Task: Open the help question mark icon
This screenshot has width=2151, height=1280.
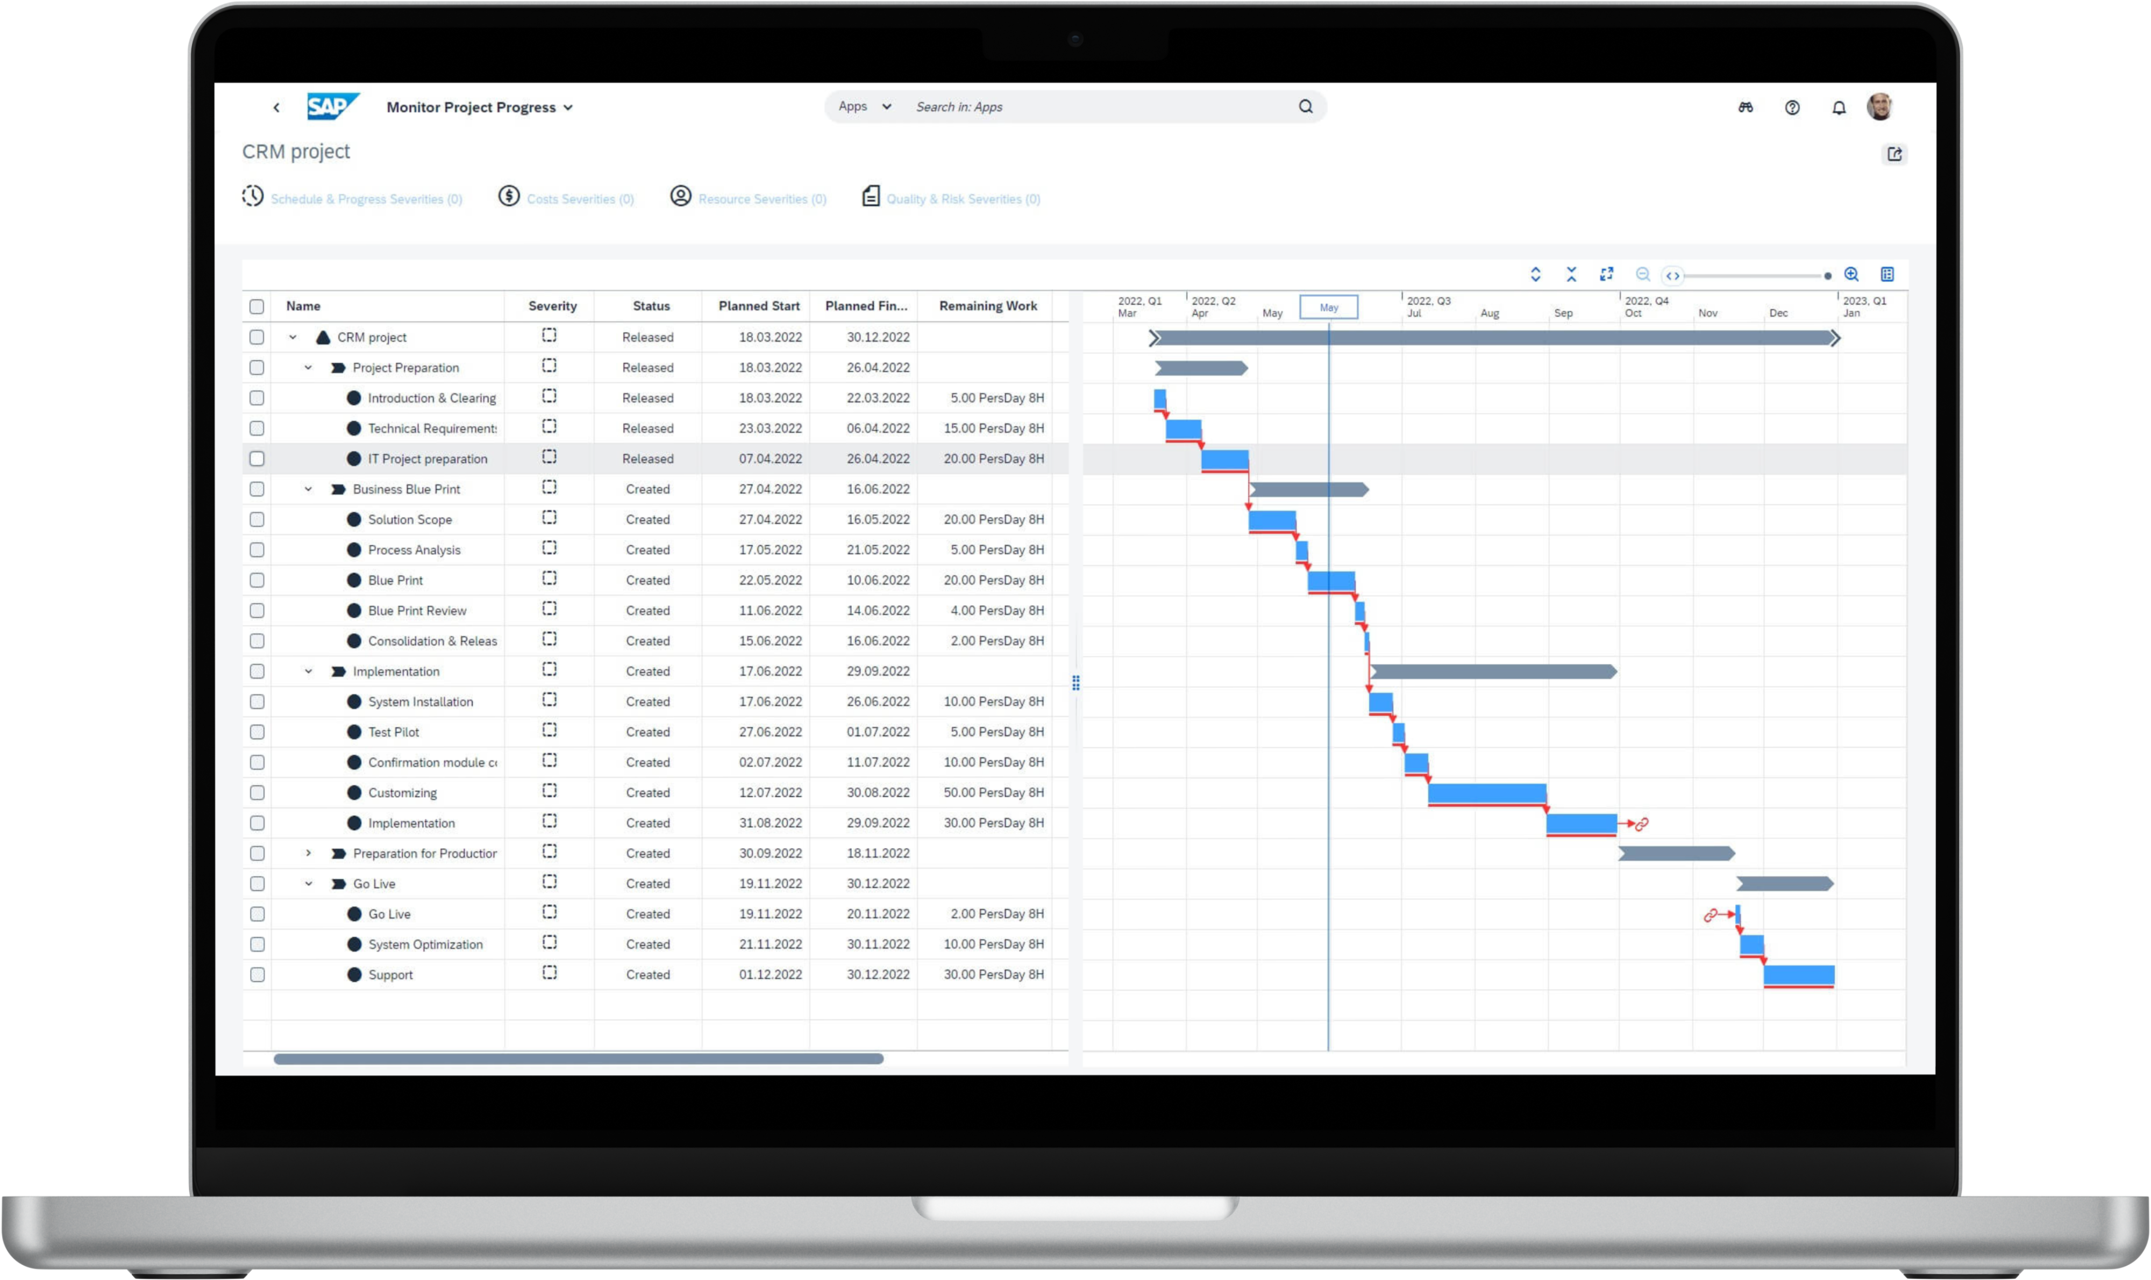Action: pyautogui.click(x=1792, y=108)
